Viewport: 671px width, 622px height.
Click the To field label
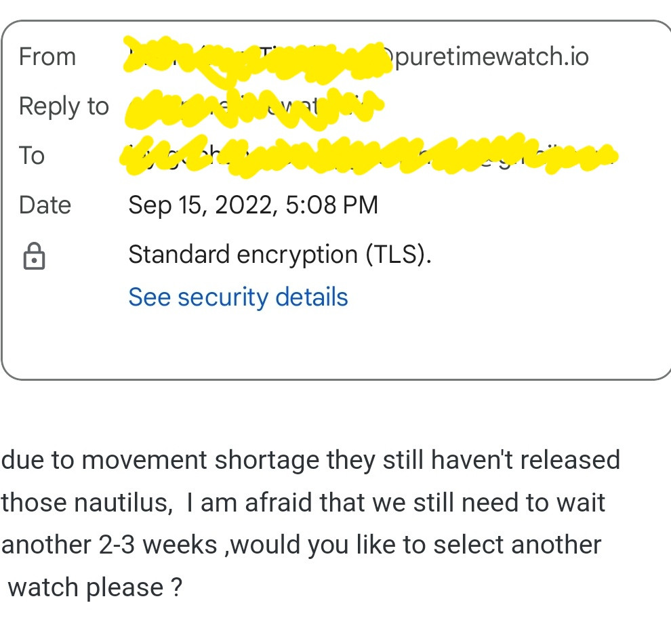tap(32, 155)
